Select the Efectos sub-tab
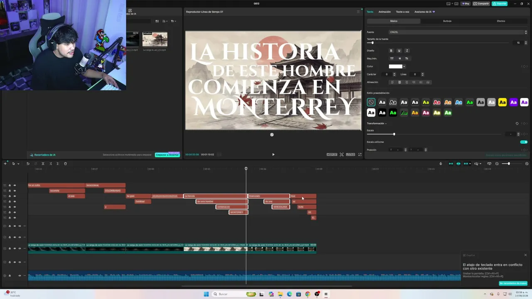This screenshot has width=532, height=299. point(501,21)
